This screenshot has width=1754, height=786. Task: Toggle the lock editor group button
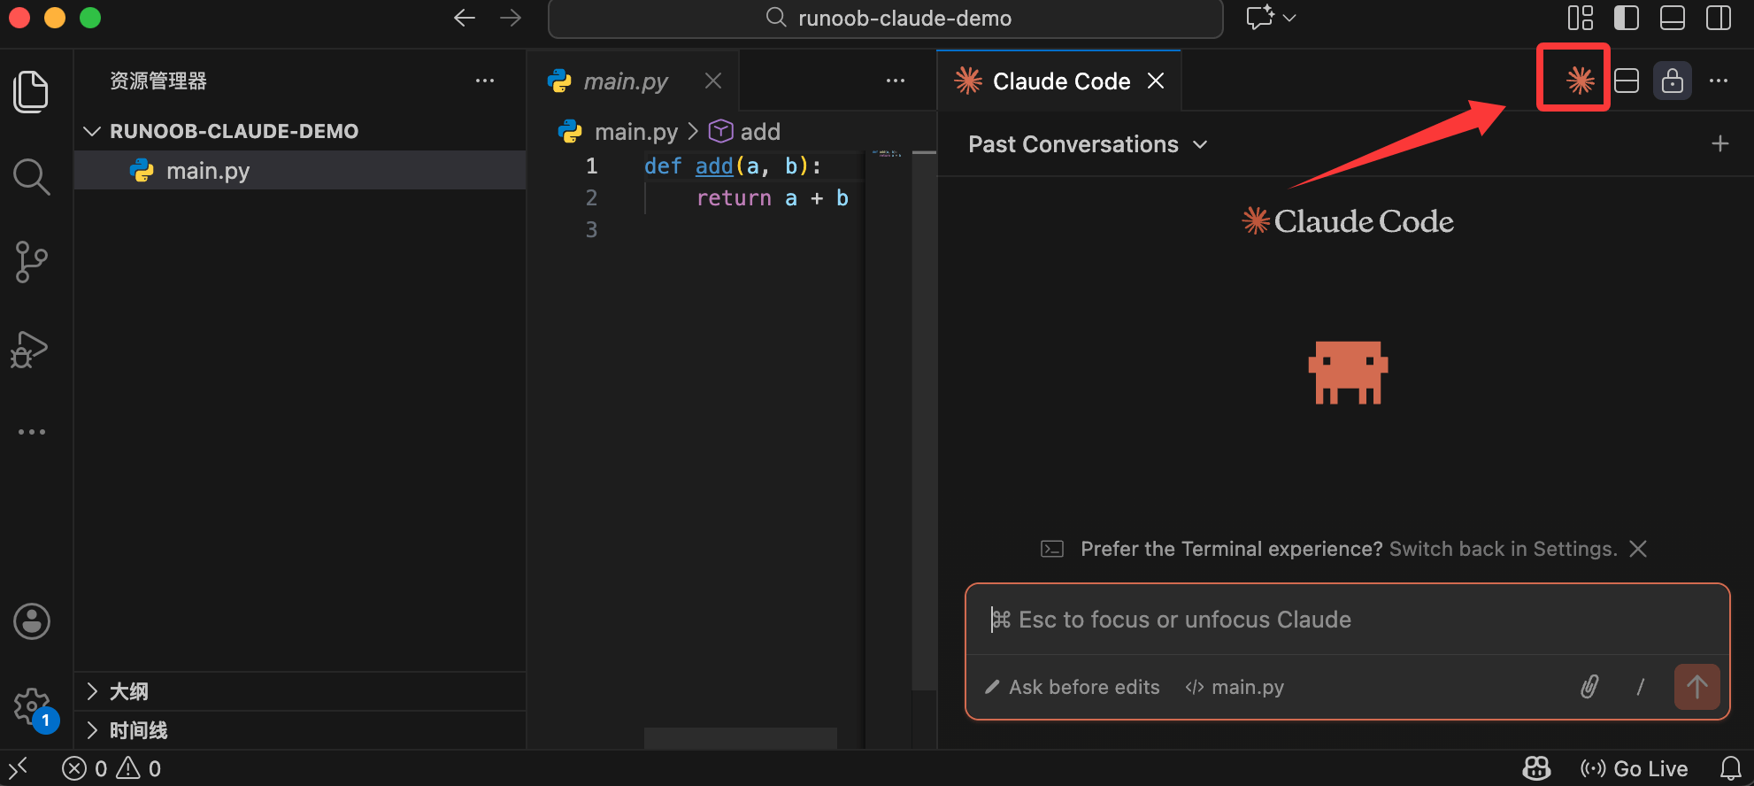1672,81
